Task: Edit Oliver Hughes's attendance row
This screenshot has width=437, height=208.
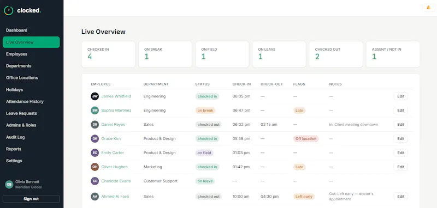Action: 401,167
